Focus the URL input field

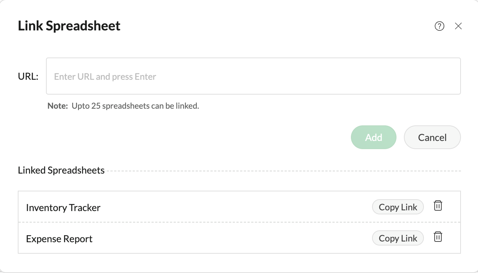253,76
